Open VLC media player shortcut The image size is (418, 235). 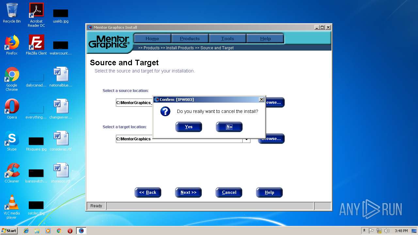12,207
